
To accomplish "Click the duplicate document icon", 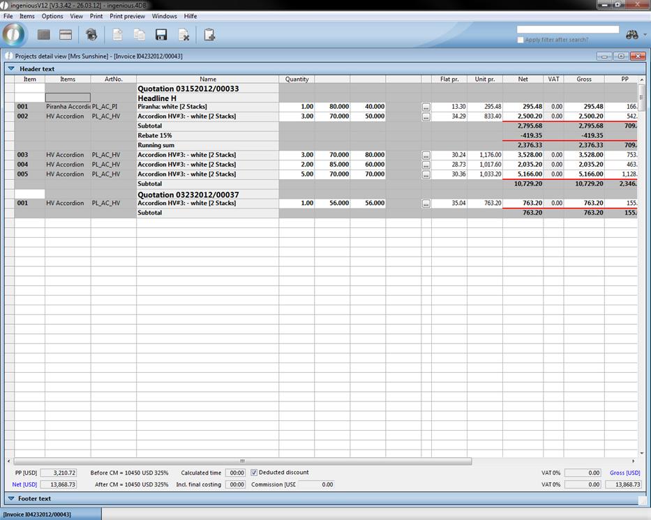I will (140, 35).
